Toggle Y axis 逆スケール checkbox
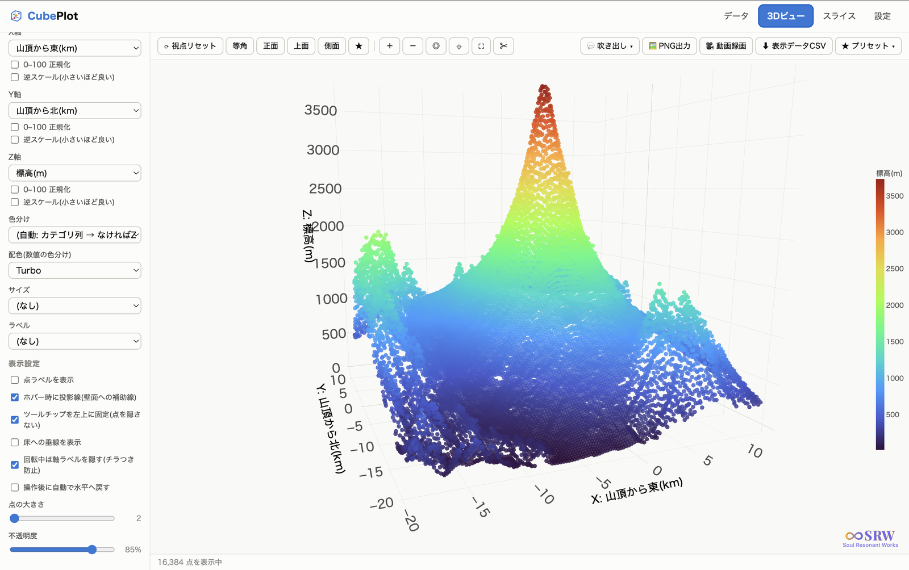 [x=15, y=140]
